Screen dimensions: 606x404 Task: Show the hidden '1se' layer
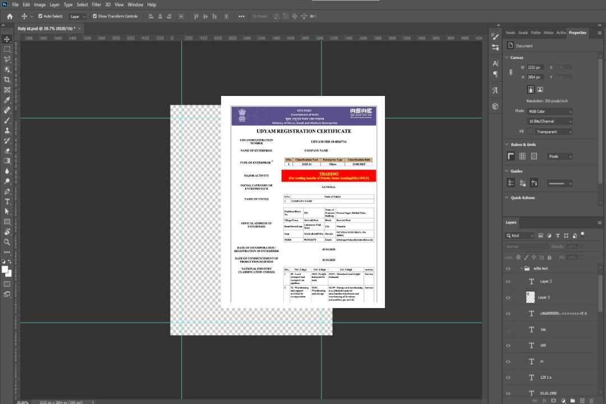pyautogui.click(x=508, y=329)
